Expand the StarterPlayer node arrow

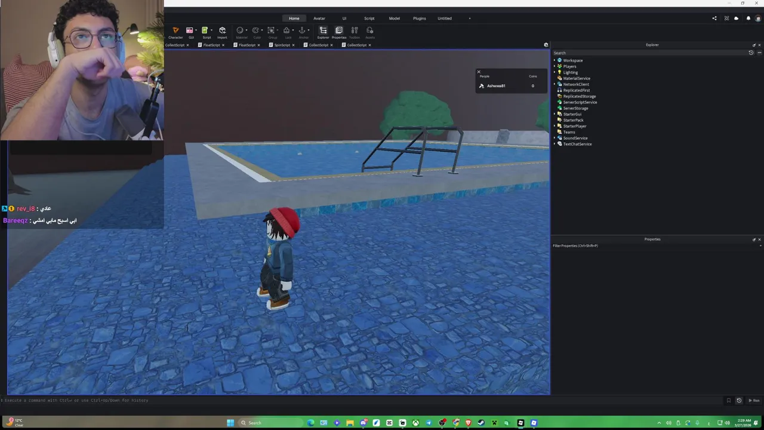[554, 126]
